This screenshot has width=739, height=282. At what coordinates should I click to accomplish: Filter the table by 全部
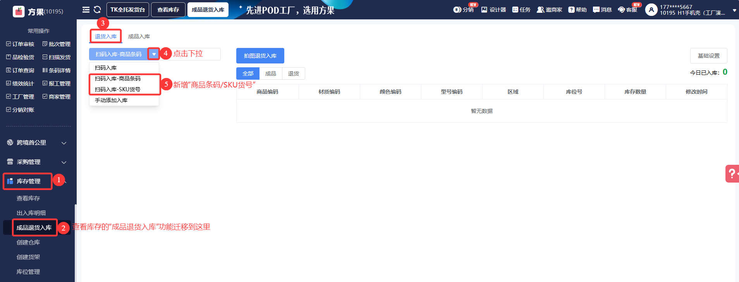[248, 73]
